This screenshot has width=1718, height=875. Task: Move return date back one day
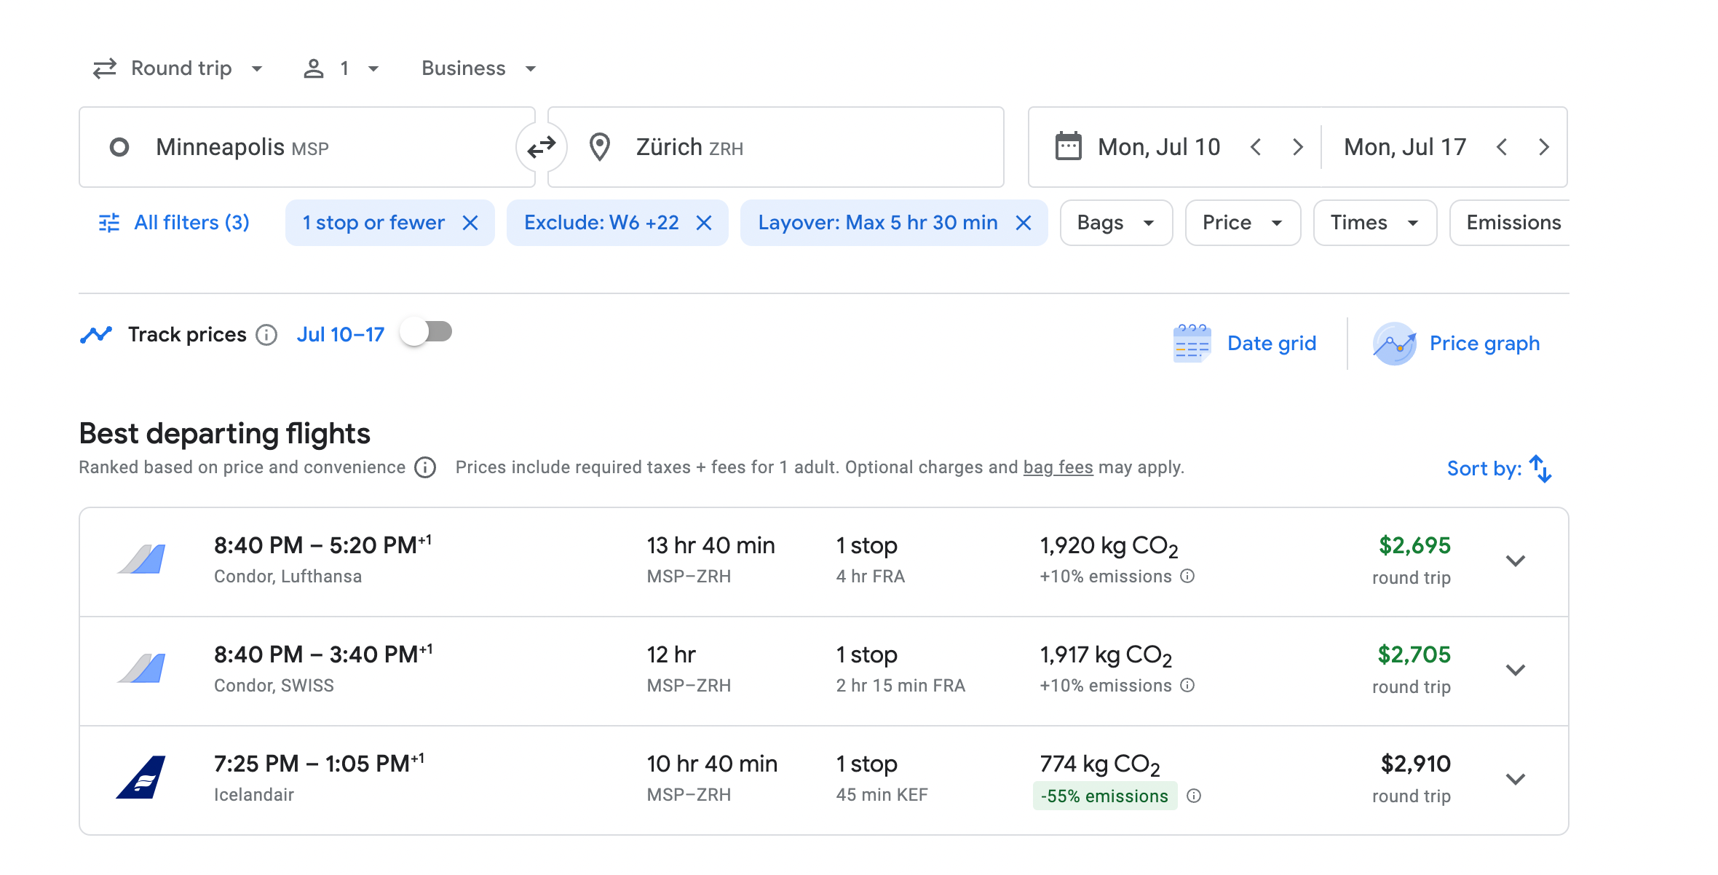coord(1502,148)
